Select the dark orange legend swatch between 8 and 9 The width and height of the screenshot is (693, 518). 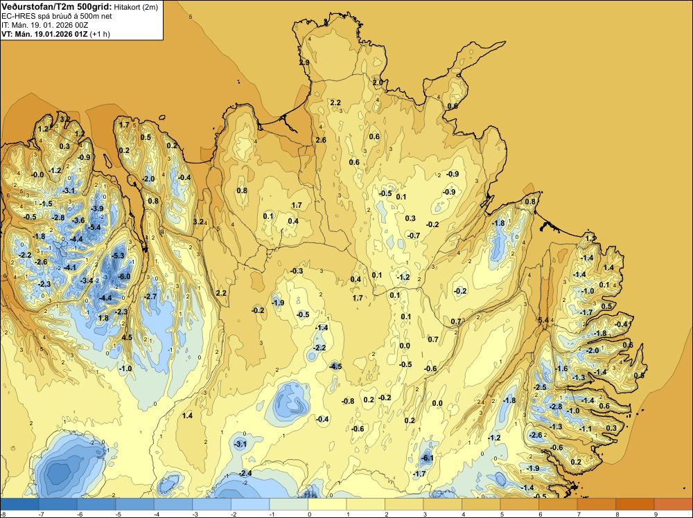[635, 504]
